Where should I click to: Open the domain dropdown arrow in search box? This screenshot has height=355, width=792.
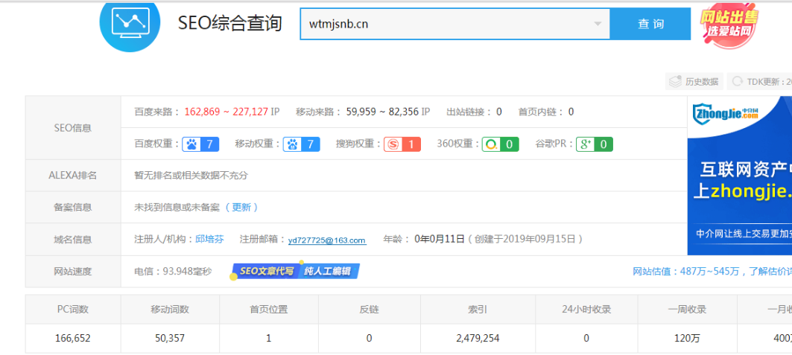[x=598, y=24]
